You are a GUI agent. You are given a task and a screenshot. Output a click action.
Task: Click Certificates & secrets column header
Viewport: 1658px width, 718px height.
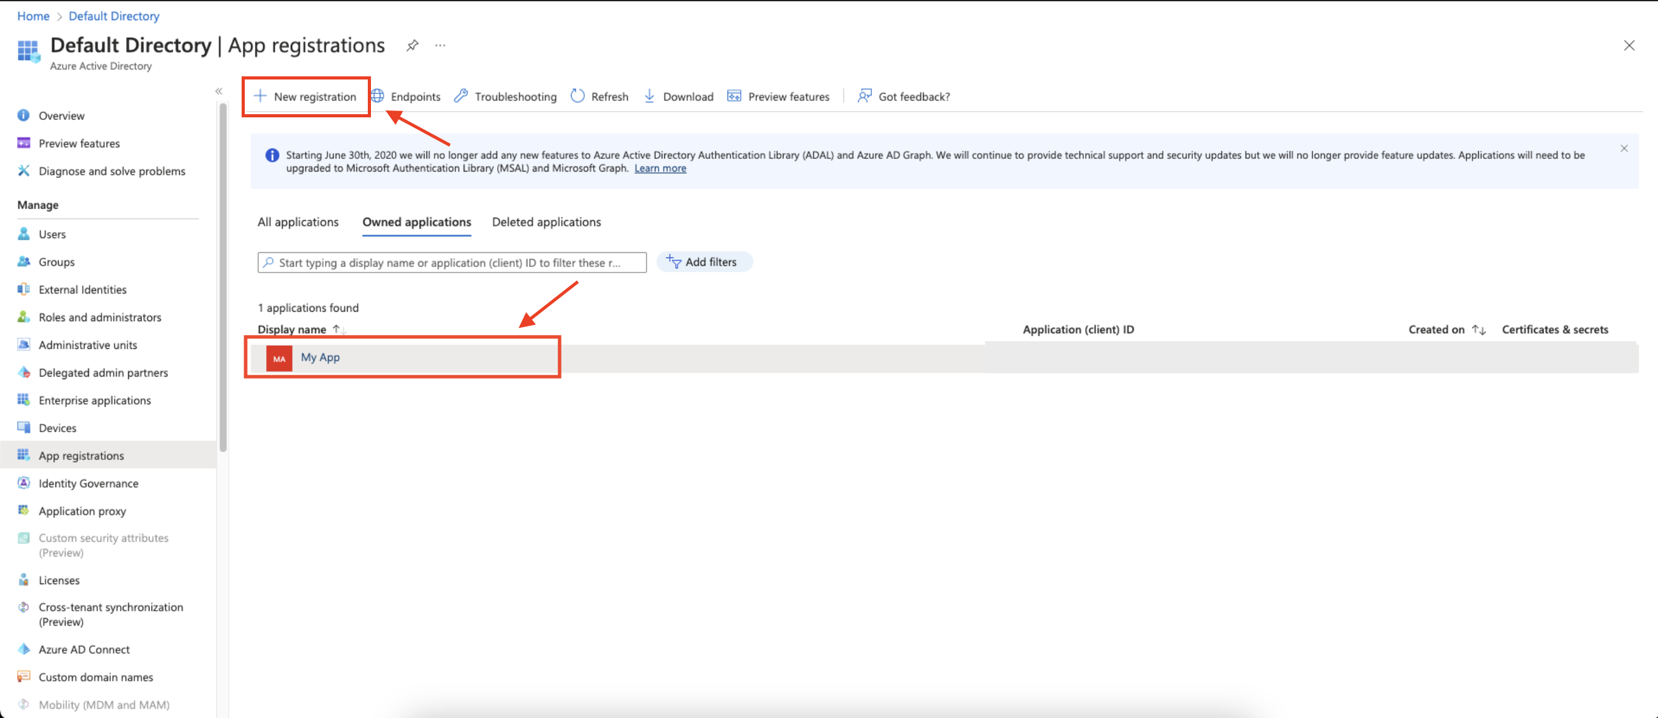point(1555,329)
